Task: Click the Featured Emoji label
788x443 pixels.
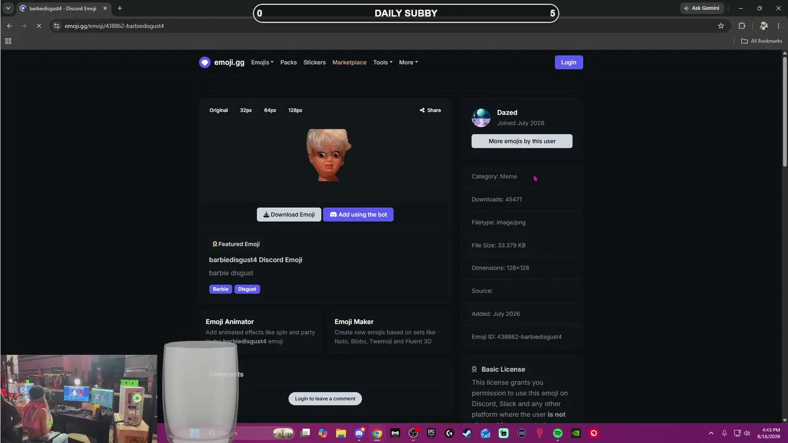Action: (236, 244)
